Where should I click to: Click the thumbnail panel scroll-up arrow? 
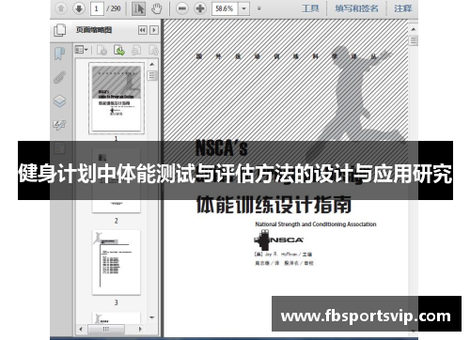click(152, 64)
